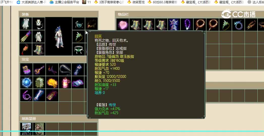Click the 装备 panel header
This screenshot has height=136, width=264.
click(x=59, y=14)
